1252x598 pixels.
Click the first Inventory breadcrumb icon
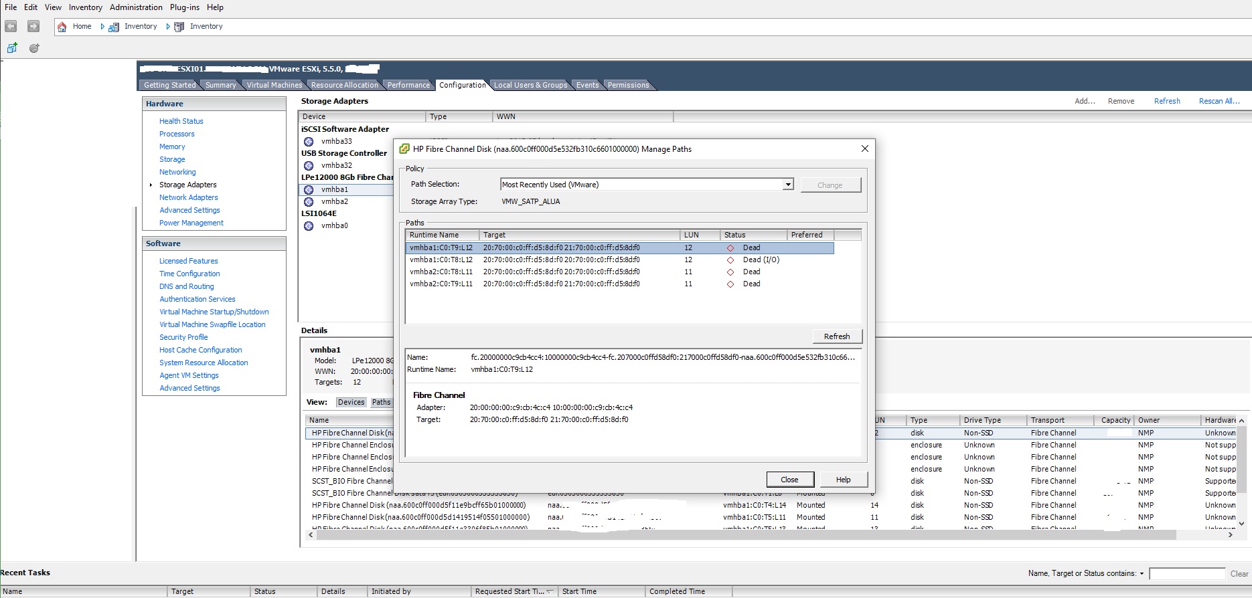(x=114, y=27)
